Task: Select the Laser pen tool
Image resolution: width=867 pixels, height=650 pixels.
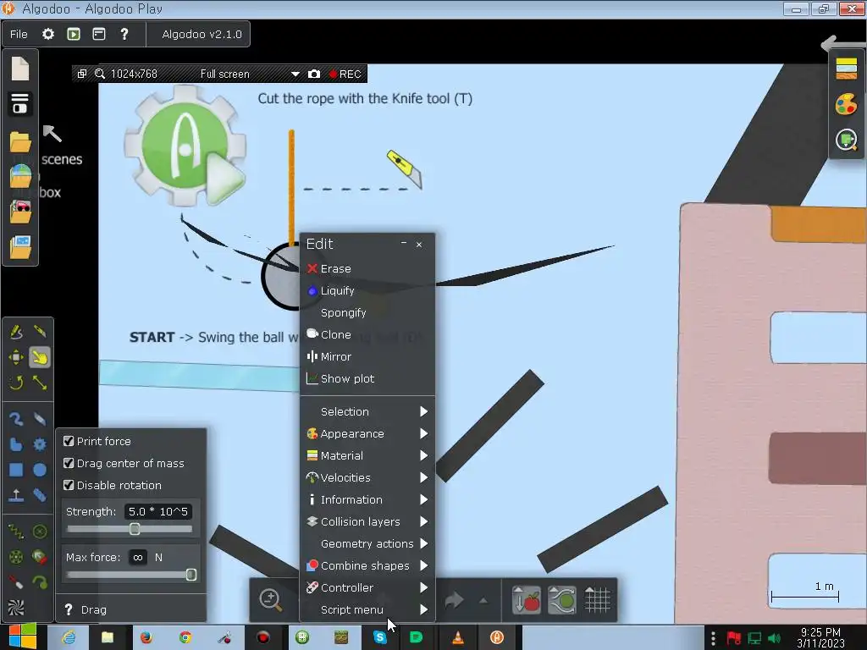Action: coord(16,582)
